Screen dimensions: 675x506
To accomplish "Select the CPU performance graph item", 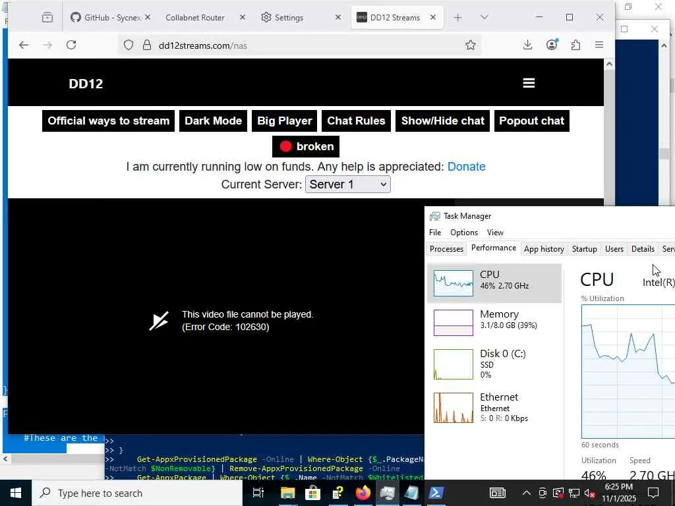I will point(494,283).
